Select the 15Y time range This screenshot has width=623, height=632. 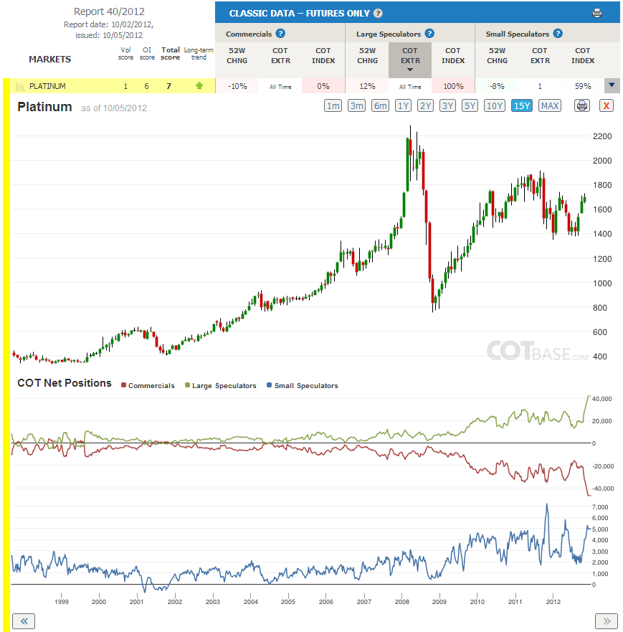[x=522, y=105]
